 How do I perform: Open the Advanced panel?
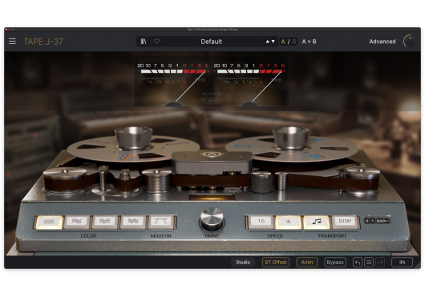(382, 42)
